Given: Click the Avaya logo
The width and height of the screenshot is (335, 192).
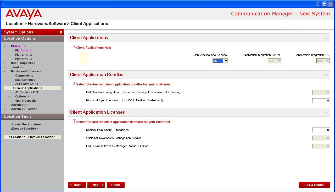Looking at the screenshot, I should (24, 14).
